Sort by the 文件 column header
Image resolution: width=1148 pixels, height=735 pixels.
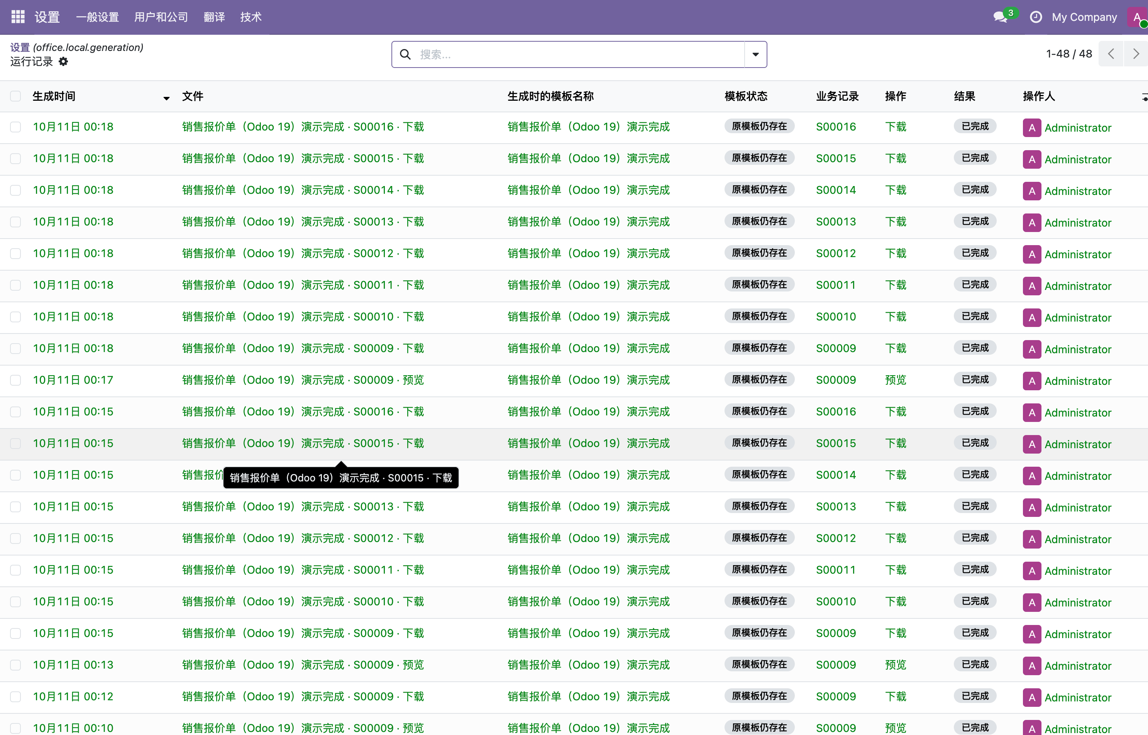click(x=193, y=97)
